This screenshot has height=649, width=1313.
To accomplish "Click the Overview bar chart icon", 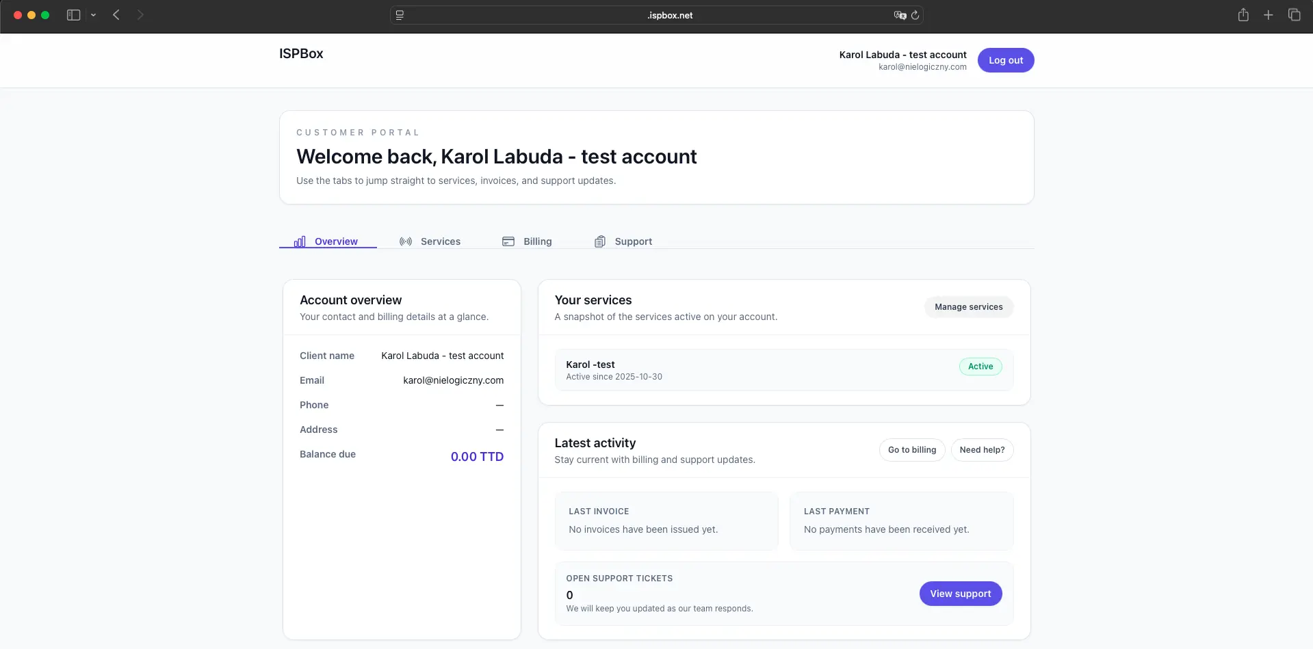I will pos(300,241).
